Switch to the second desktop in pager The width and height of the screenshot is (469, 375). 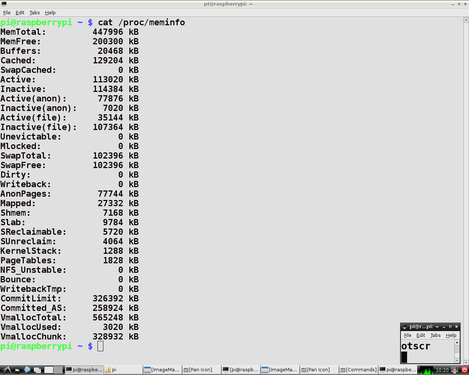(58, 370)
